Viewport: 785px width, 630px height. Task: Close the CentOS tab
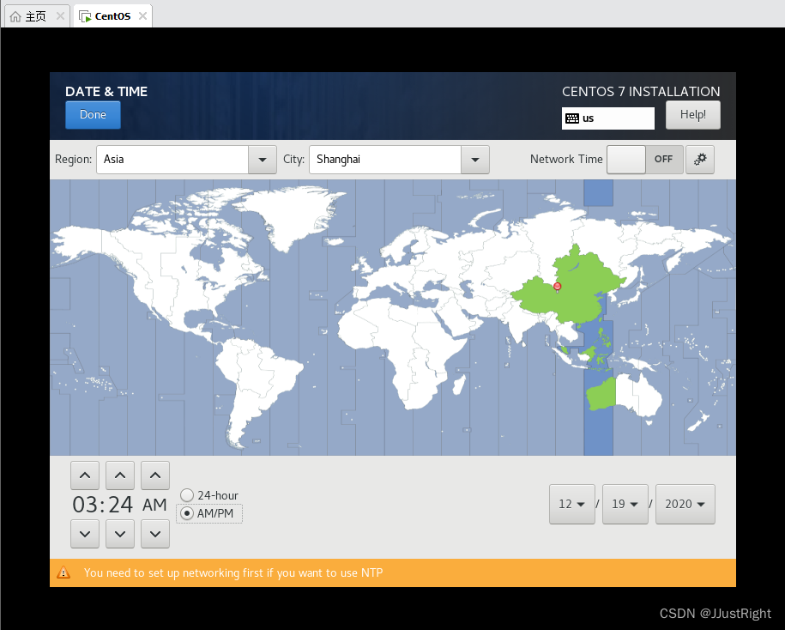coord(142,16)
